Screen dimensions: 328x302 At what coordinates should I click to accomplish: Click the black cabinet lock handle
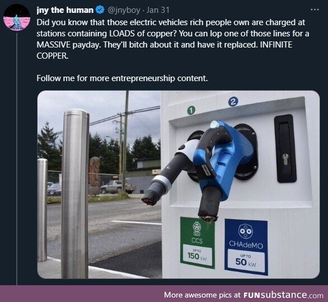pyautogui.click(x=285, y=149)
